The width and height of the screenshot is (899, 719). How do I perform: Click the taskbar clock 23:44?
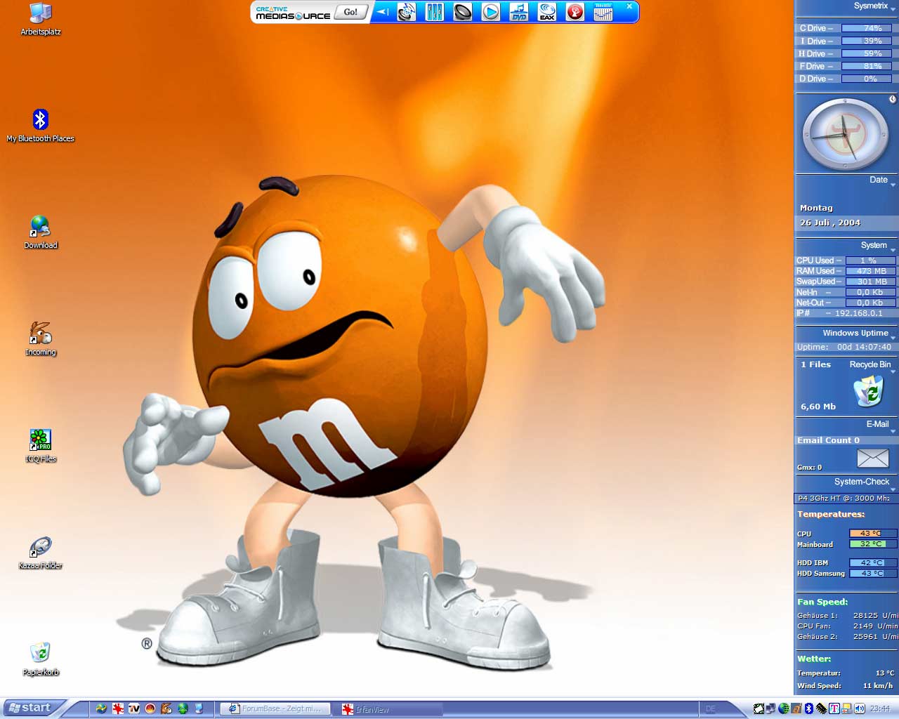point(879,708)
